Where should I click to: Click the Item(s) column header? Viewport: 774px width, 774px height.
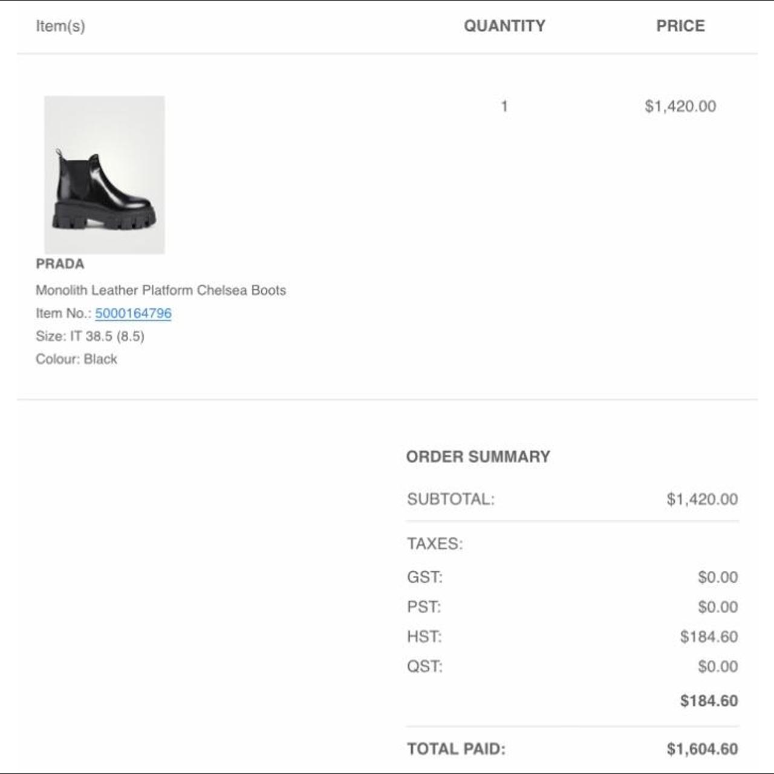(x=60, y=25)
